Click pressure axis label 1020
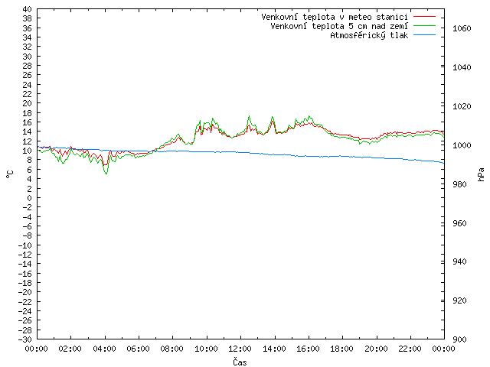The width and height of the screenshot is (490, 367). [x=462, y=106]
